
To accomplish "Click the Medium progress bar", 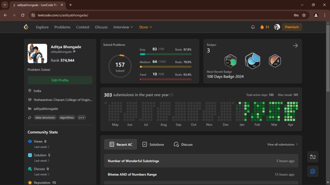I will 165,67.
